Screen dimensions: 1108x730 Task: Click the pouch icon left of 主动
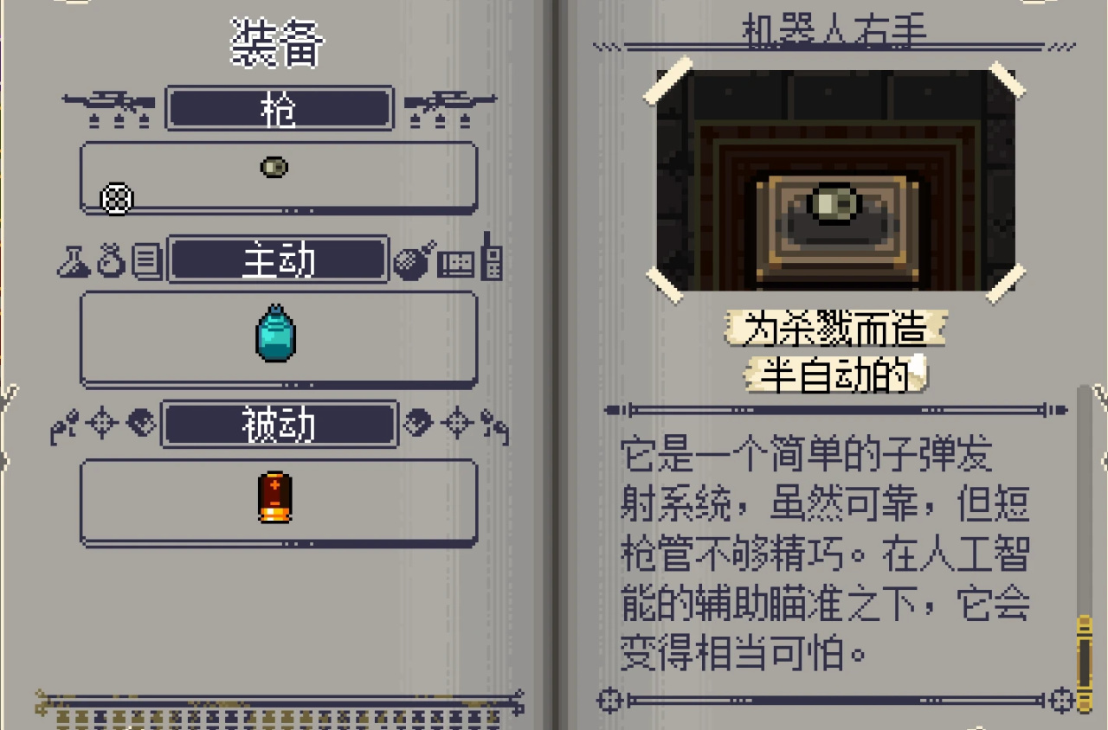(x=112, y=260)
